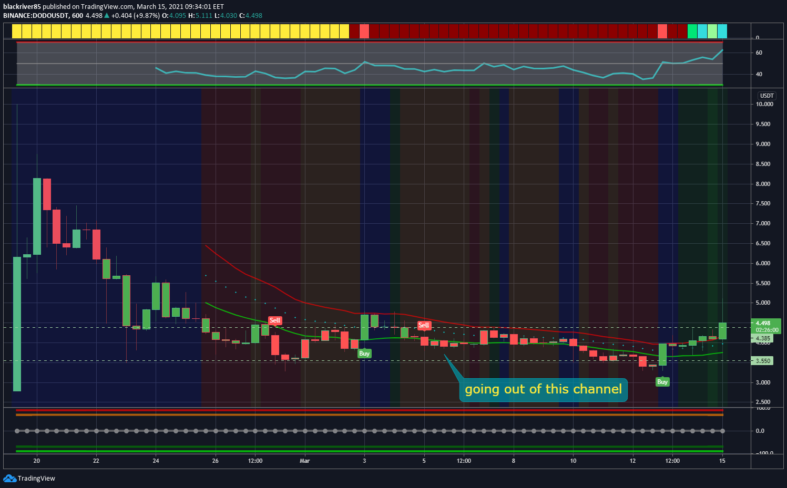787x488 pixels.
Task: Click the 9.000 price axis label
Action: tap(763, 144)
